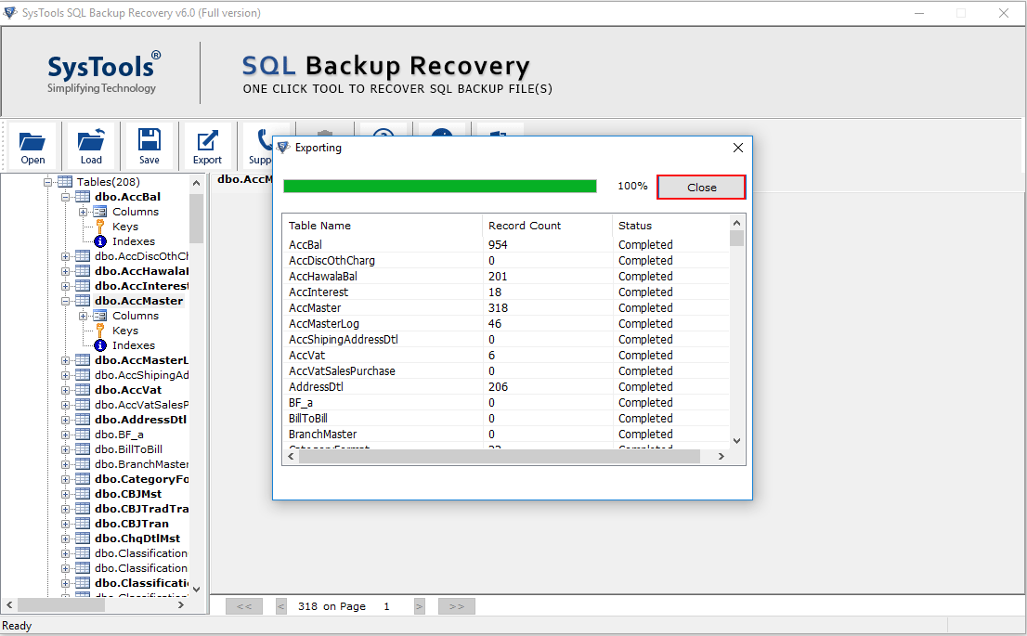
Task: Select dbo.BranchMaster table in tree
Action: tap(141, 464)
